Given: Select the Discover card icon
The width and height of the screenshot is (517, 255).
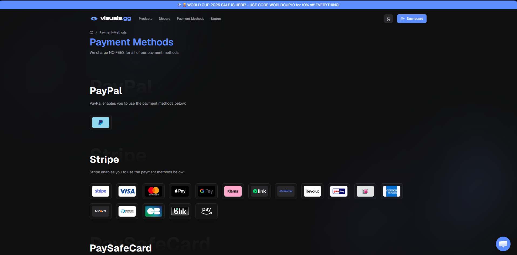Looking at the screenshot, I should [101, 211].
